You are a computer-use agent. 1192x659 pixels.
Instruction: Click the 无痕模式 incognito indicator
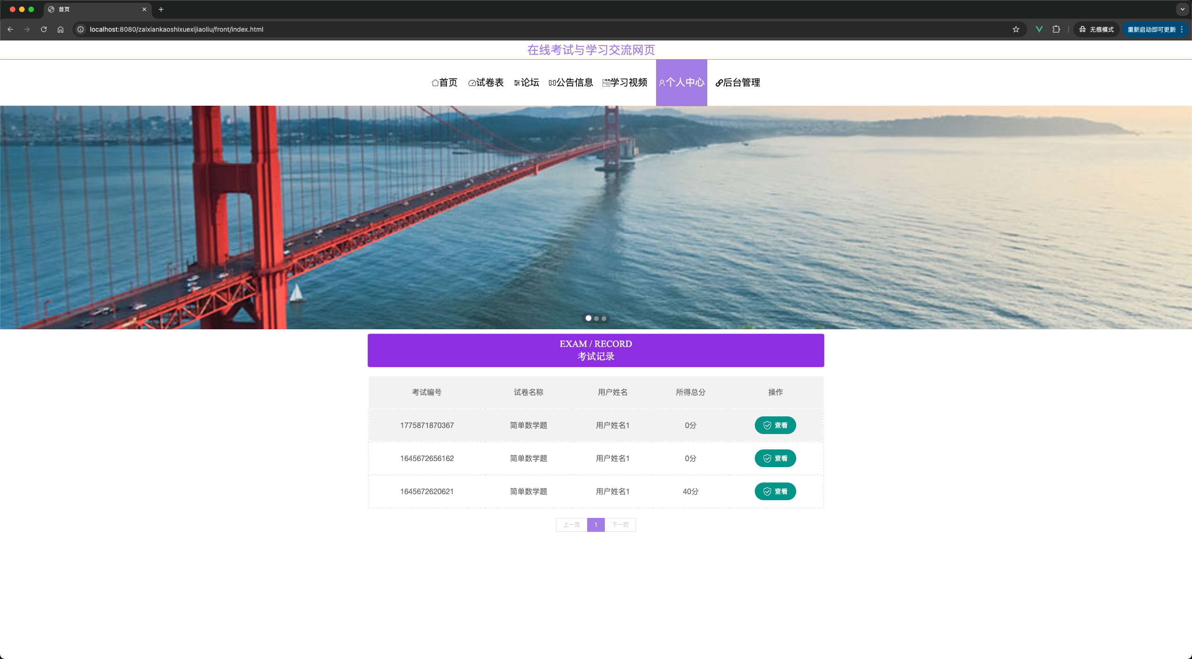tap(1096, 29)
